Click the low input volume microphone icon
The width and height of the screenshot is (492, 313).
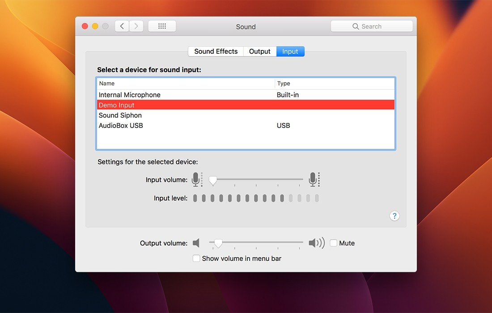click(x=196, y=180)
